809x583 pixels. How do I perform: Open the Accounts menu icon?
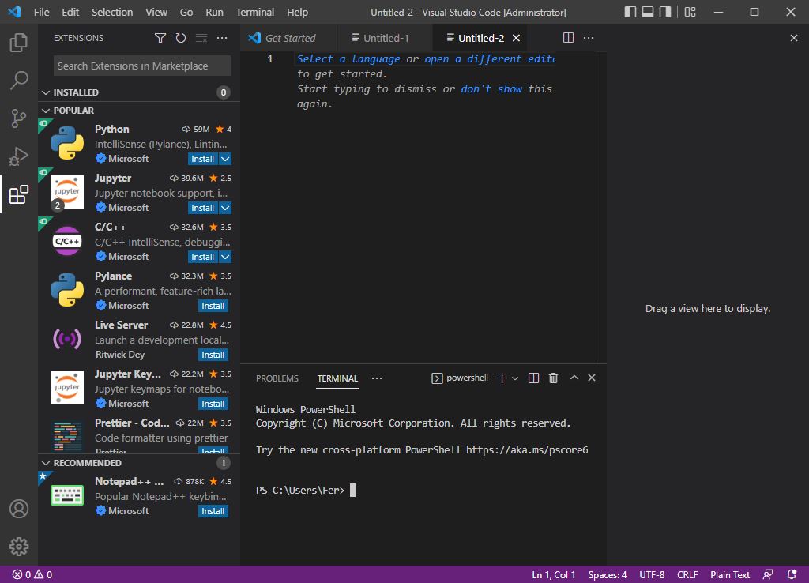click(x=19, y=509)
